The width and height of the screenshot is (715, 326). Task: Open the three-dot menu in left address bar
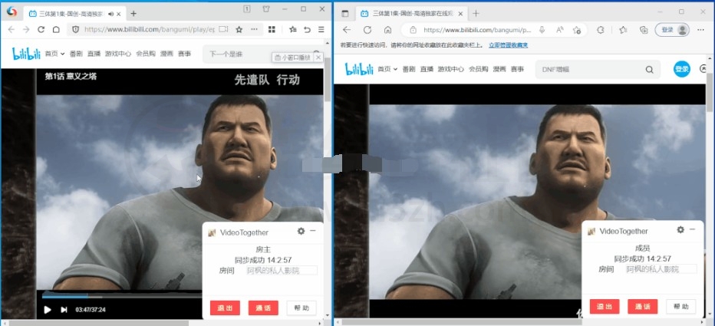pos(255,30)
